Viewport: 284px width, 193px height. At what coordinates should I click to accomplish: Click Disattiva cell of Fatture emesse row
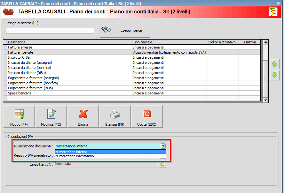(x=249, y=47)
